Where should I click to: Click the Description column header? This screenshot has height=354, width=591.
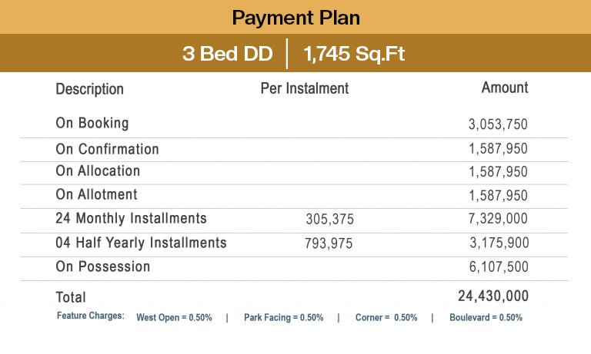tap(90, 89)
